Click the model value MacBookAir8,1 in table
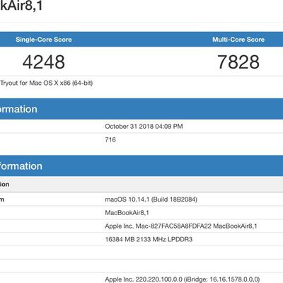 pos(127,213)
